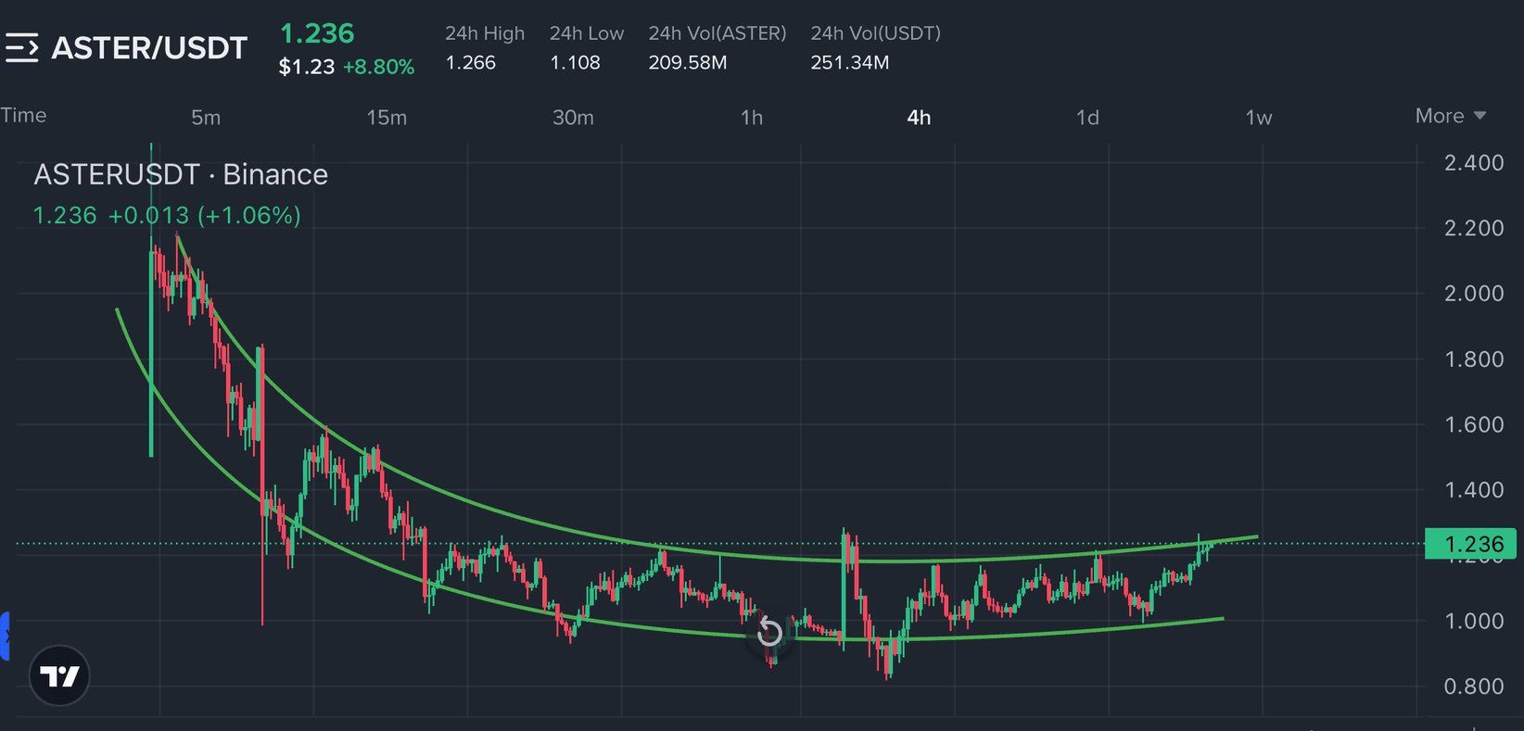Image resolution: width=1524 pixels, height=731 pixels.
Task: Click the 2.000 label on price axis
Action: click(x=1473, y=293)
